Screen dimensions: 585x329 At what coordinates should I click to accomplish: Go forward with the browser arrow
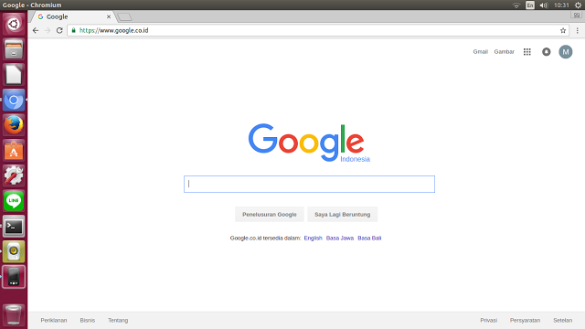point(48,30)
